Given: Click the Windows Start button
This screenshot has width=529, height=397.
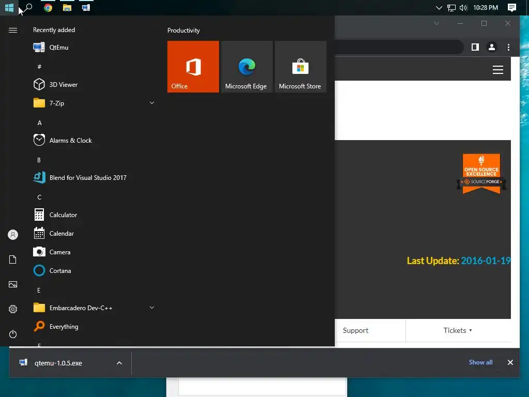Looking at the screenshot, I should pyautogui.click(x=9, y=7).
